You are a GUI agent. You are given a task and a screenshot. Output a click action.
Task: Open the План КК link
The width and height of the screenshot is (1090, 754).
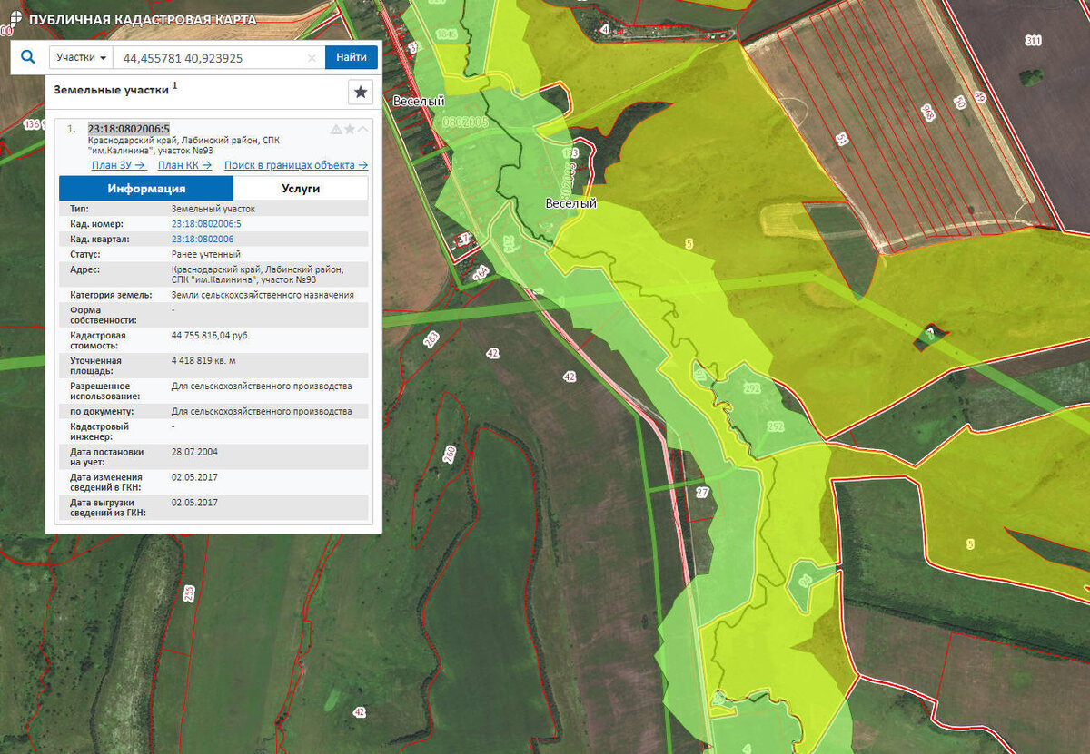184,165
